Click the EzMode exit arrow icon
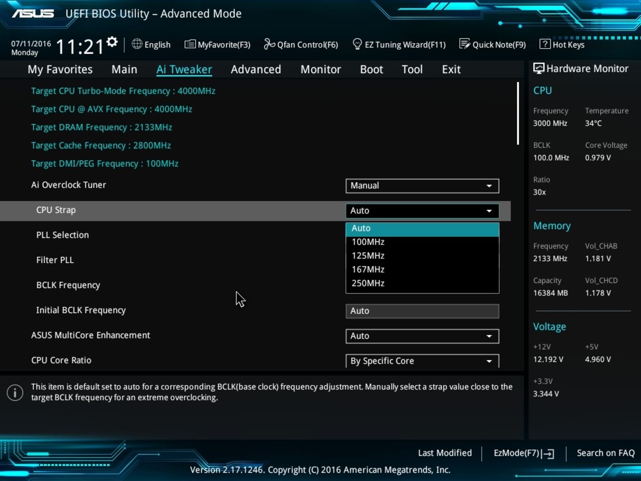Viewport: 641px width, 481px height. pos(548,454)
